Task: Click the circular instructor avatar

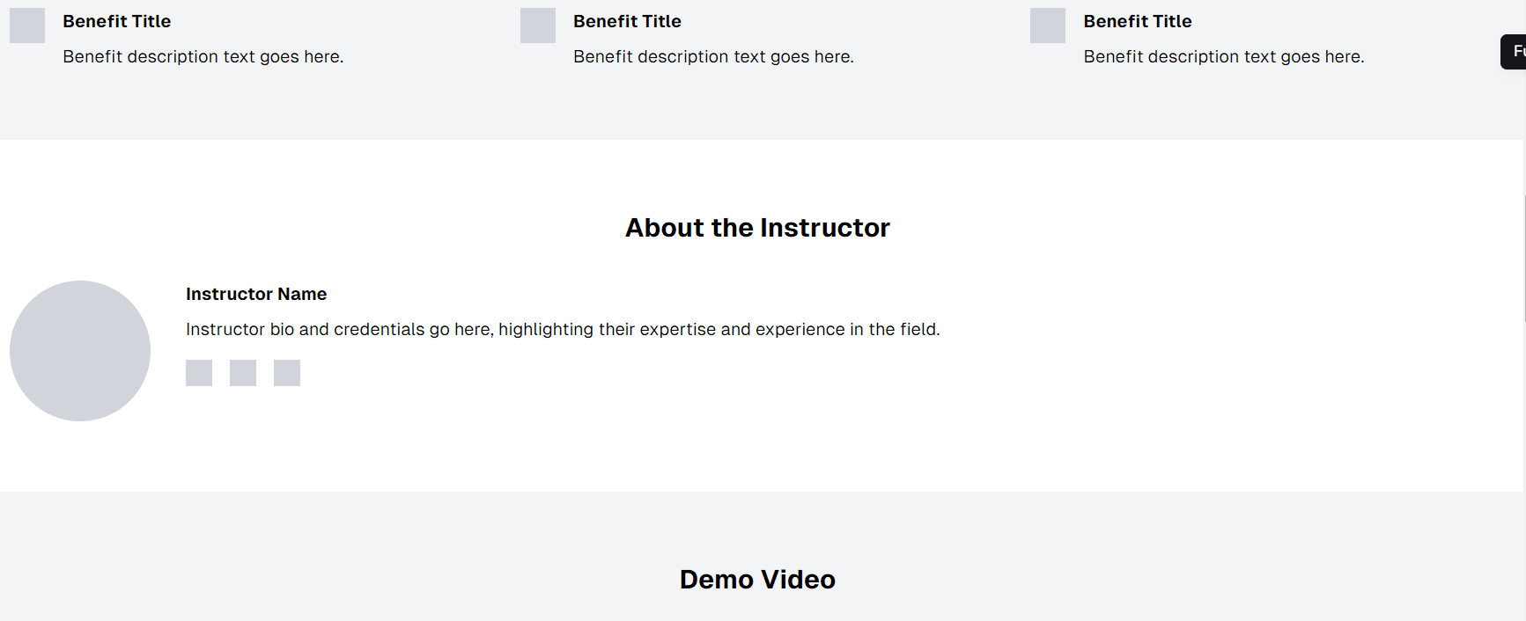Action: tap(80, 351)
